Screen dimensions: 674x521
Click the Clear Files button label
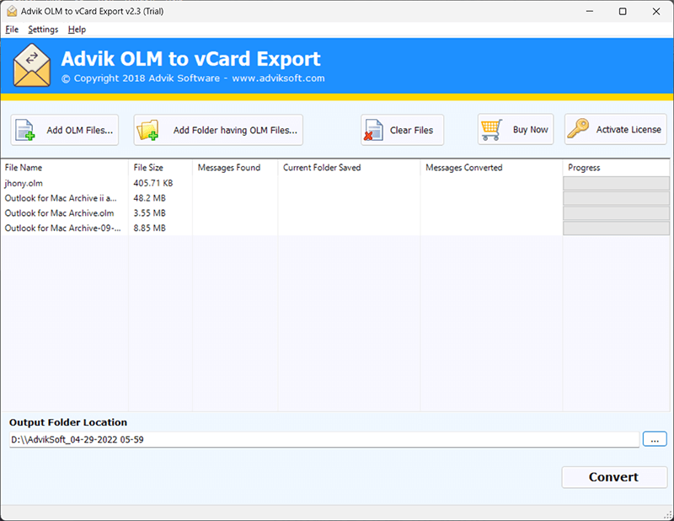coord(411,130)
